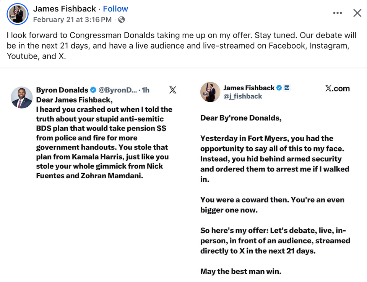Click James Fishback's avatar on the right tweet
This screenshot has width=367, height=282.
210,92
